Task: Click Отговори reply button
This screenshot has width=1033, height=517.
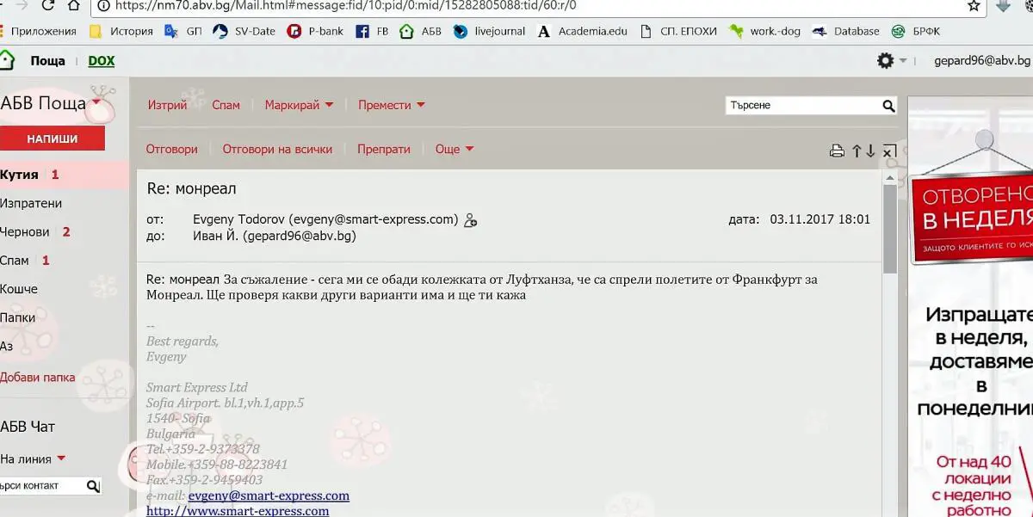Action: (x=171, y=149)
